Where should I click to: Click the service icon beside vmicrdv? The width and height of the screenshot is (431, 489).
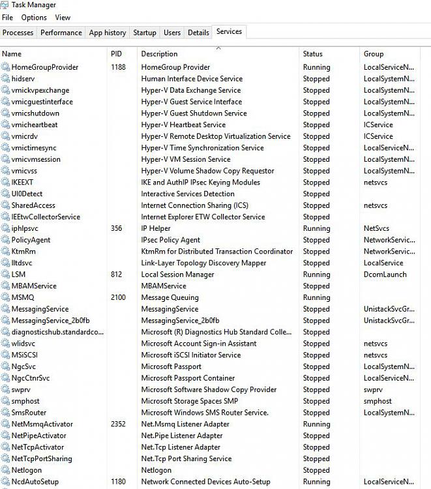[x=5, y=136]
